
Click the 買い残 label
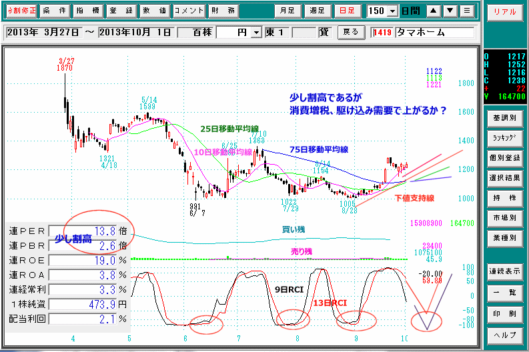293,229
